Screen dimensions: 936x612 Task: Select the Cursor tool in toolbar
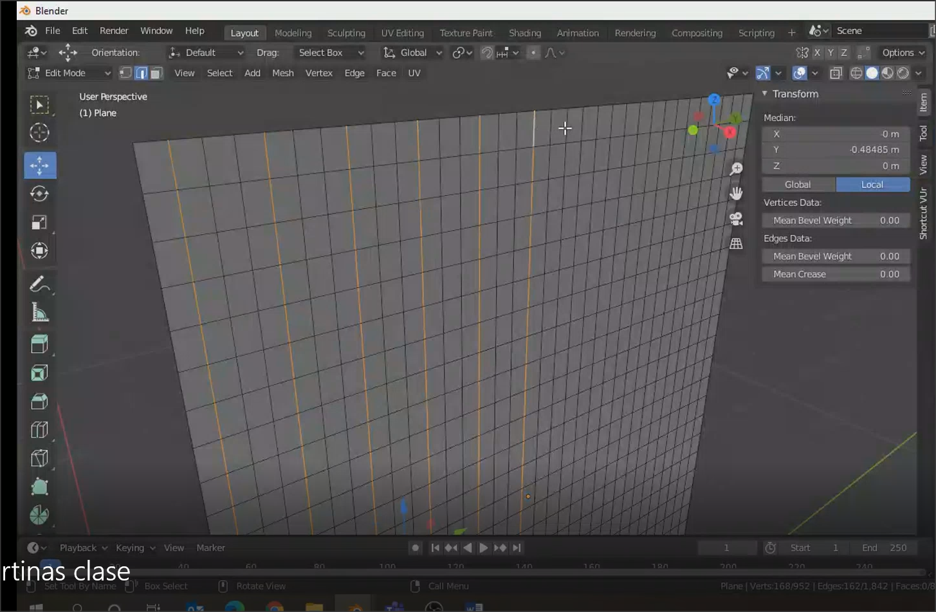[x=39, y=133]
